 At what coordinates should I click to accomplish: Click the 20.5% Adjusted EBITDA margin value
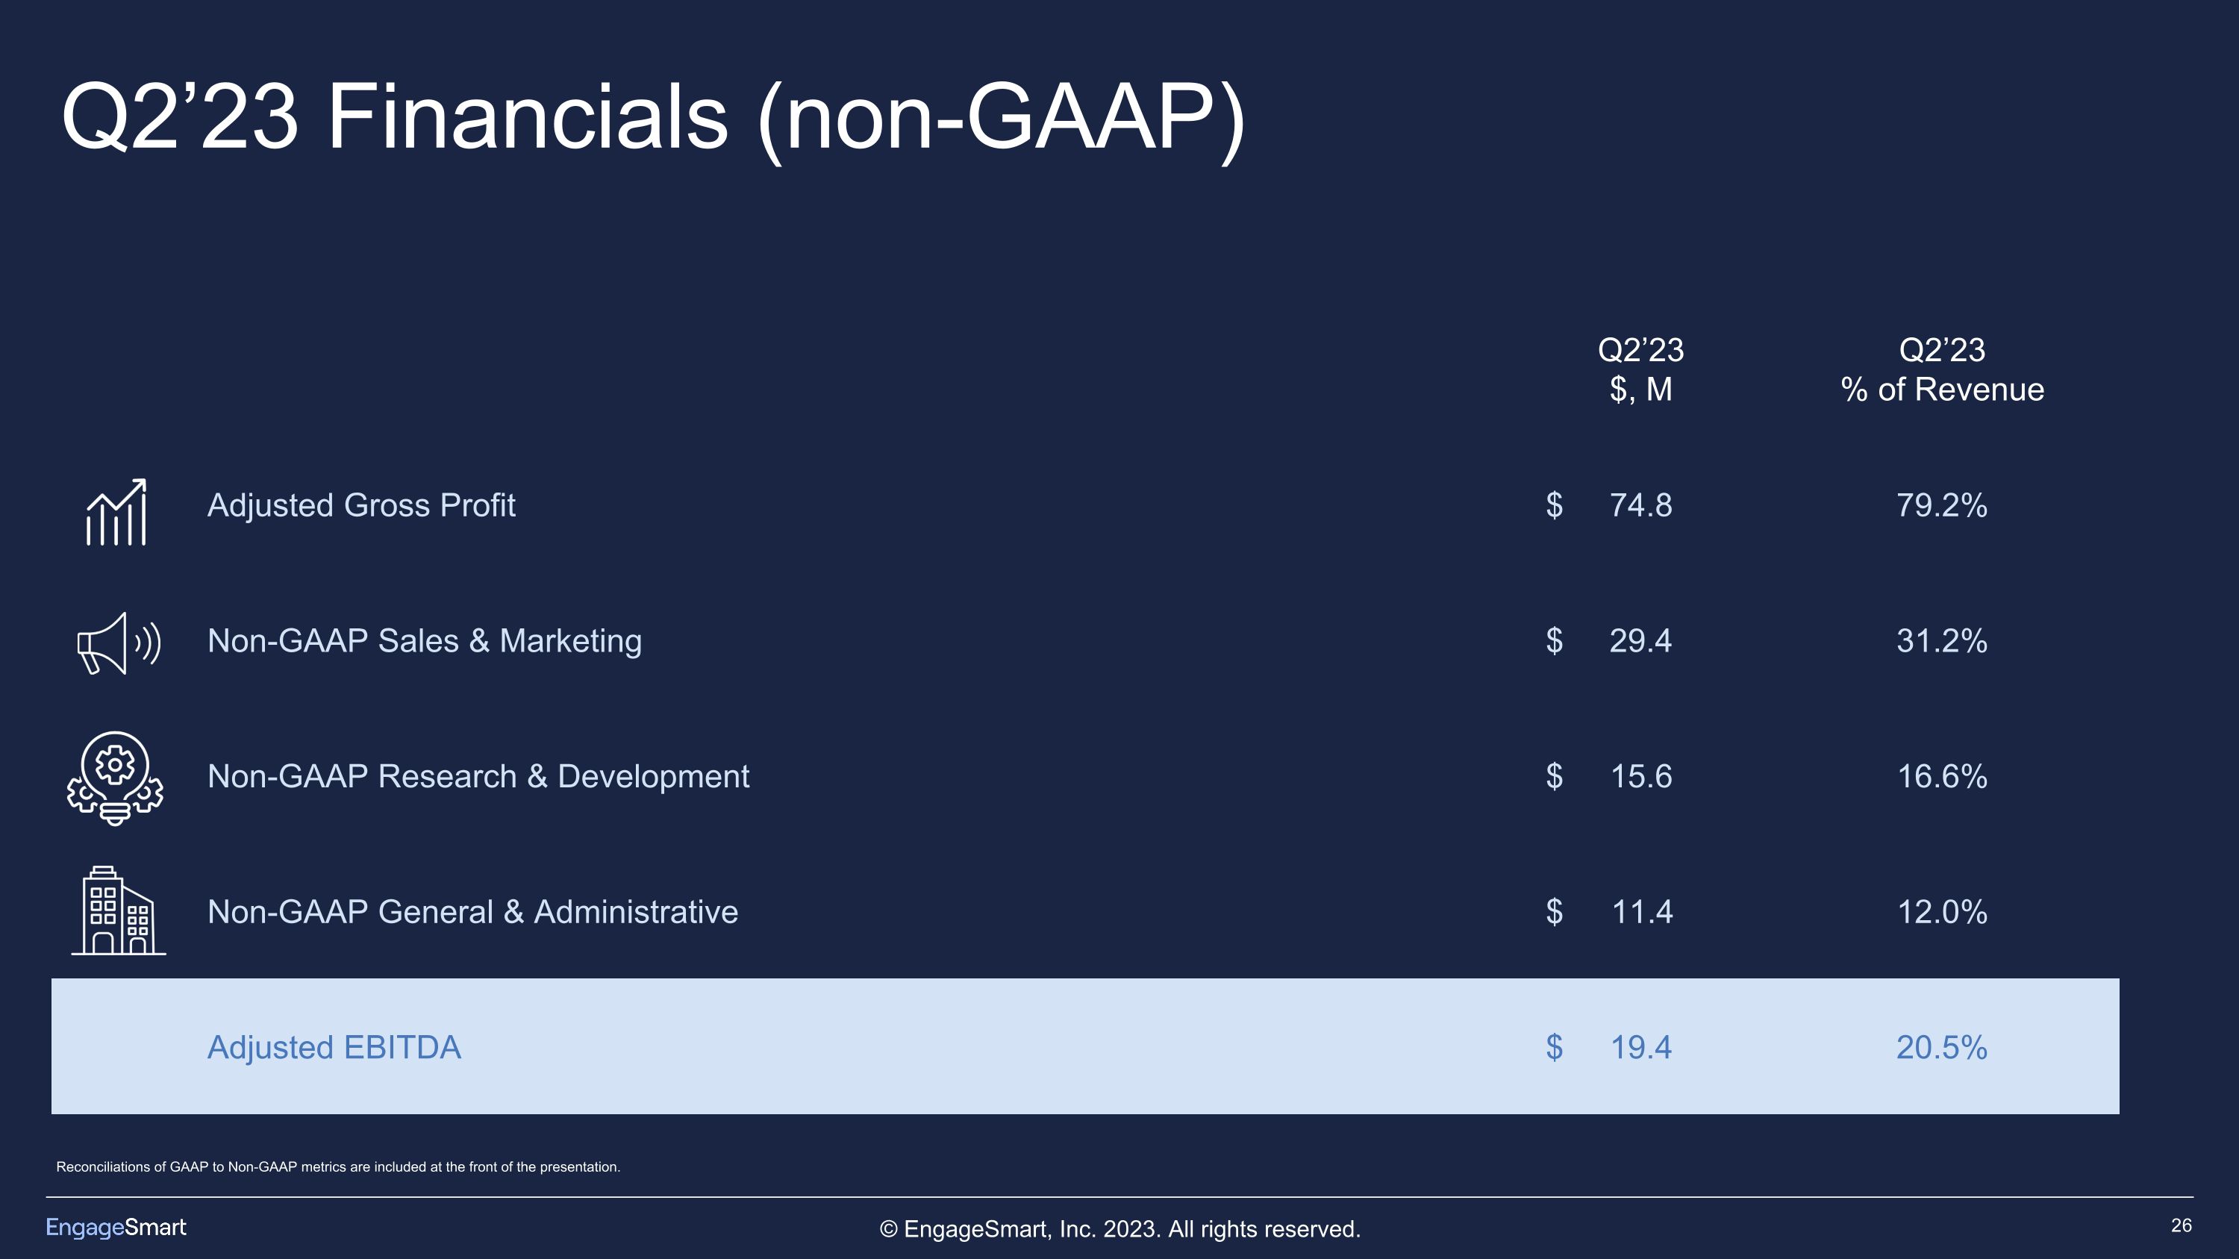[x=1941, y=1048]
